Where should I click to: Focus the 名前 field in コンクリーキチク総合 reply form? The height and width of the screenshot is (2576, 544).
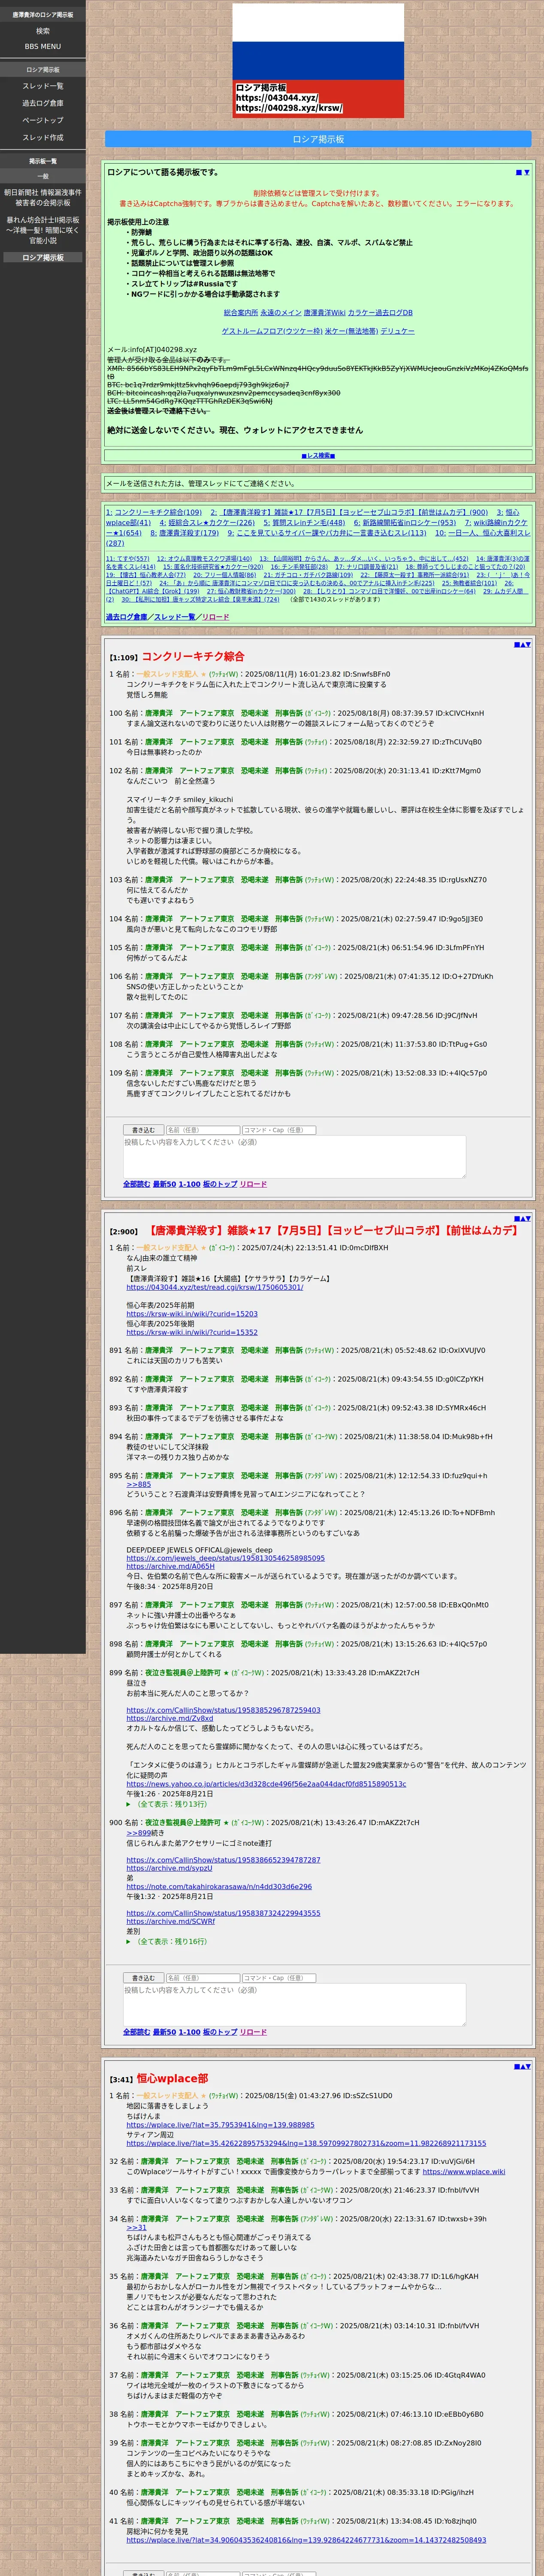[202, 1130]
